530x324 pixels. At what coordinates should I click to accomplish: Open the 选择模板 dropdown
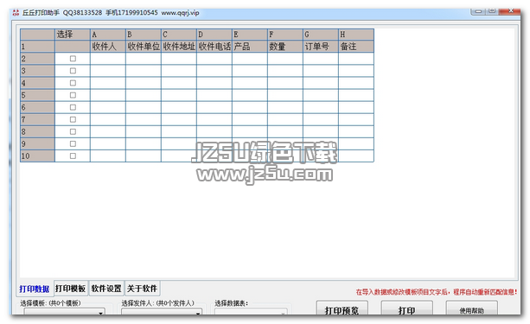pos(65,312)
